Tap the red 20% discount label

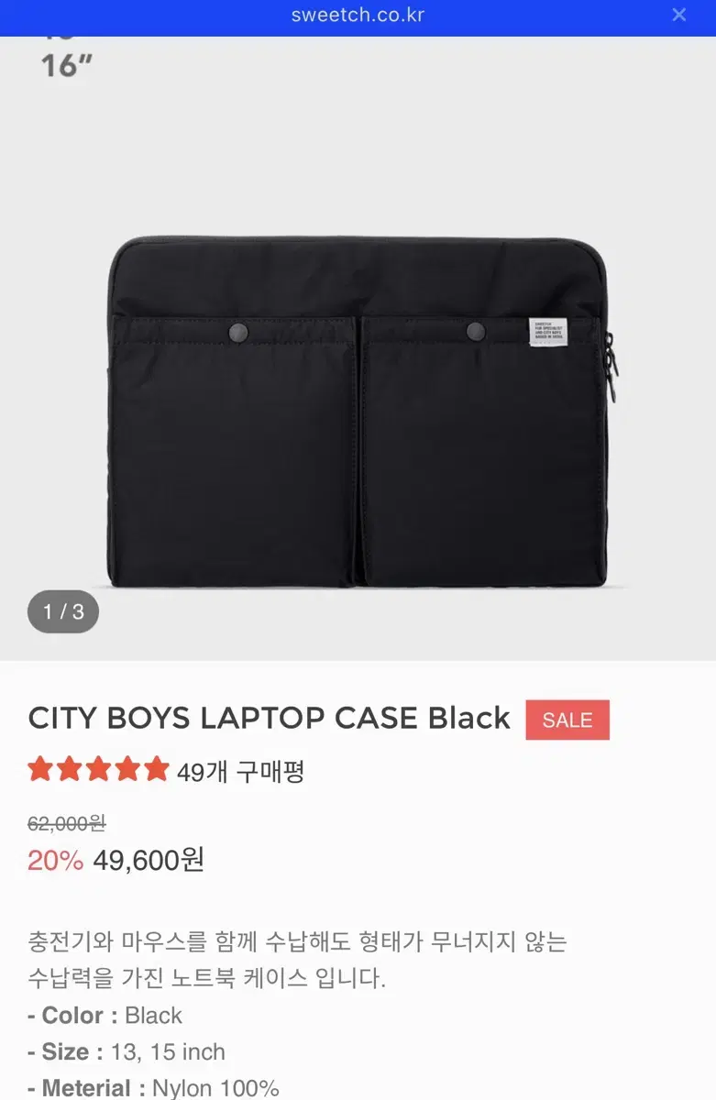point(55,860)
